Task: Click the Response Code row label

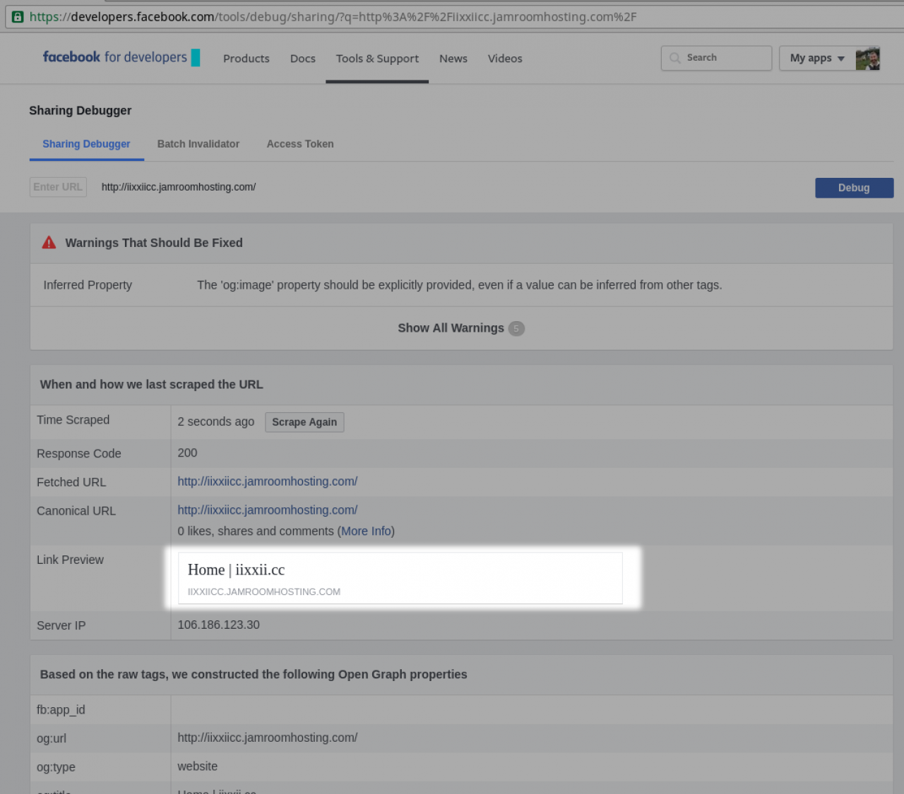Action: click(x=79, y=454)
